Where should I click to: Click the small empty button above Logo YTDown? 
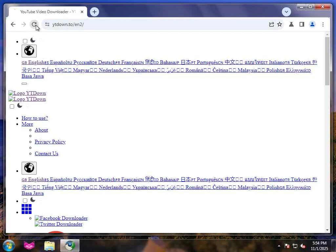tap(24, 84)
